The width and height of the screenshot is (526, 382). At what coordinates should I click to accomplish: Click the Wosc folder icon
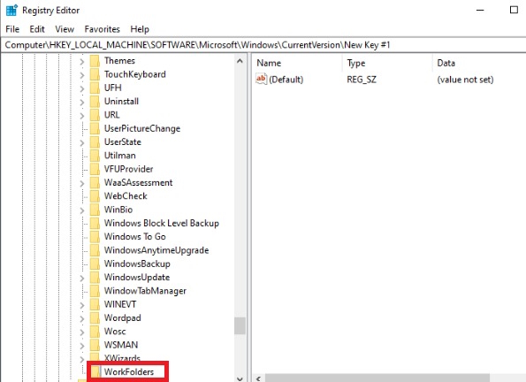click(95, 332)
